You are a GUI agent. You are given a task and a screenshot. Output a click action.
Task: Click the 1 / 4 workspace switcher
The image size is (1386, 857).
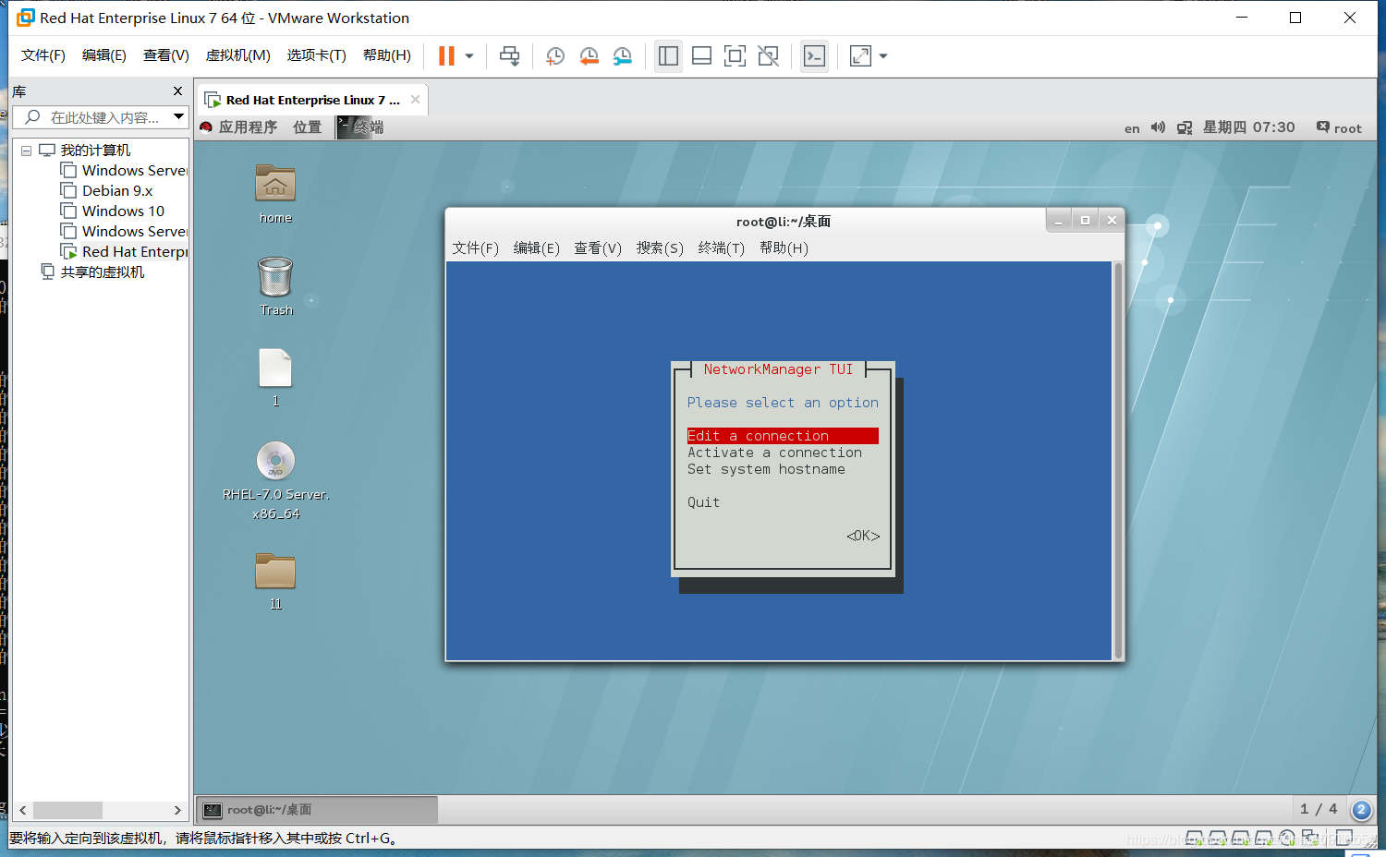tap(1319, 809)
